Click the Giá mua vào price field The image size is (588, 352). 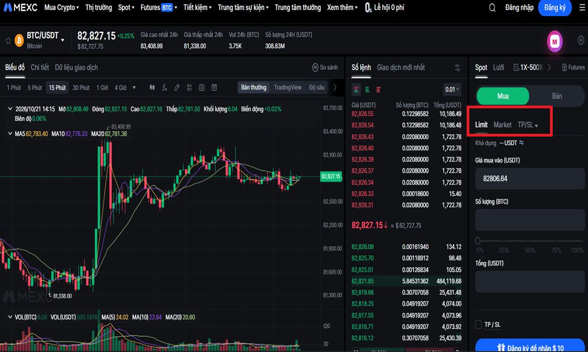[x=530, y=179]
